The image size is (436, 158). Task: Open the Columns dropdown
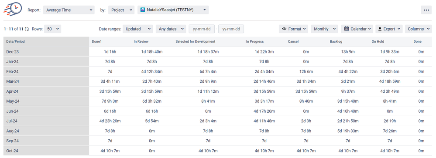(x=419, y=29)
